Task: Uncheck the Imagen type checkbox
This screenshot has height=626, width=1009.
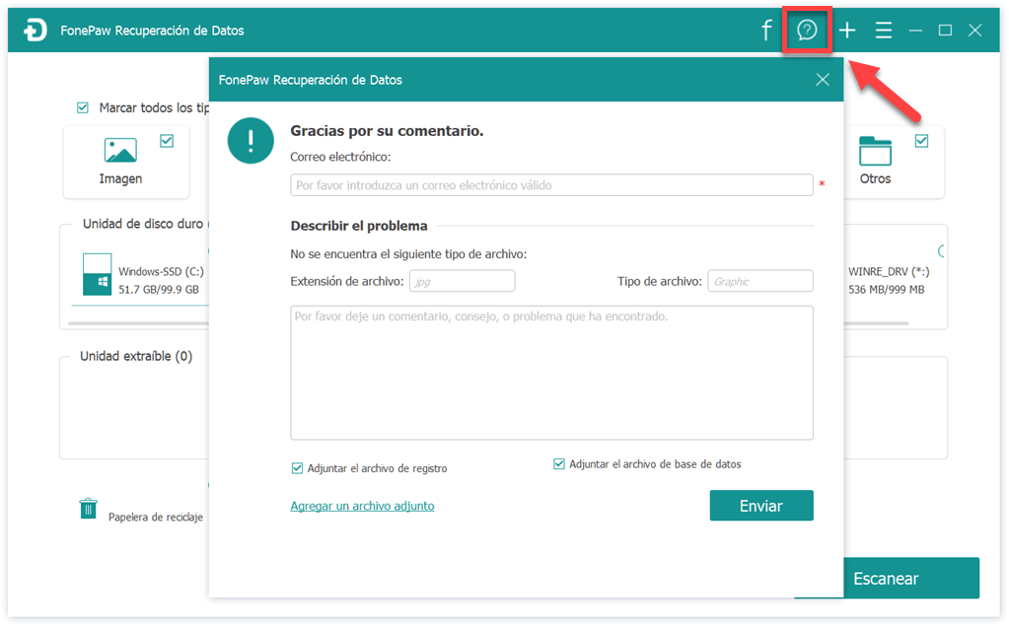Action: click(x=167, y=141)
